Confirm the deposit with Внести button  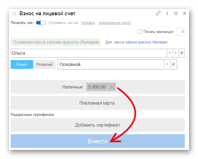tap(98, 141)
